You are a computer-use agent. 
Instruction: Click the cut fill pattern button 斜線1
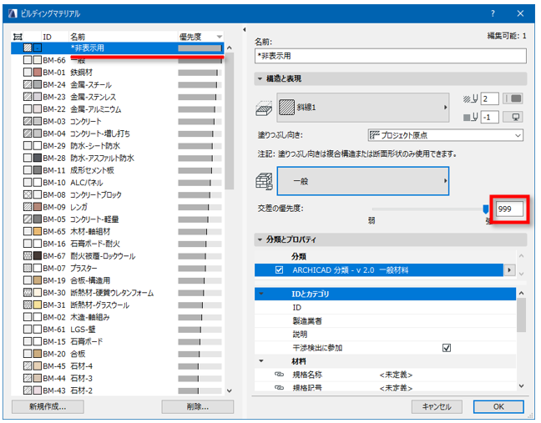[x=362, y=108]
